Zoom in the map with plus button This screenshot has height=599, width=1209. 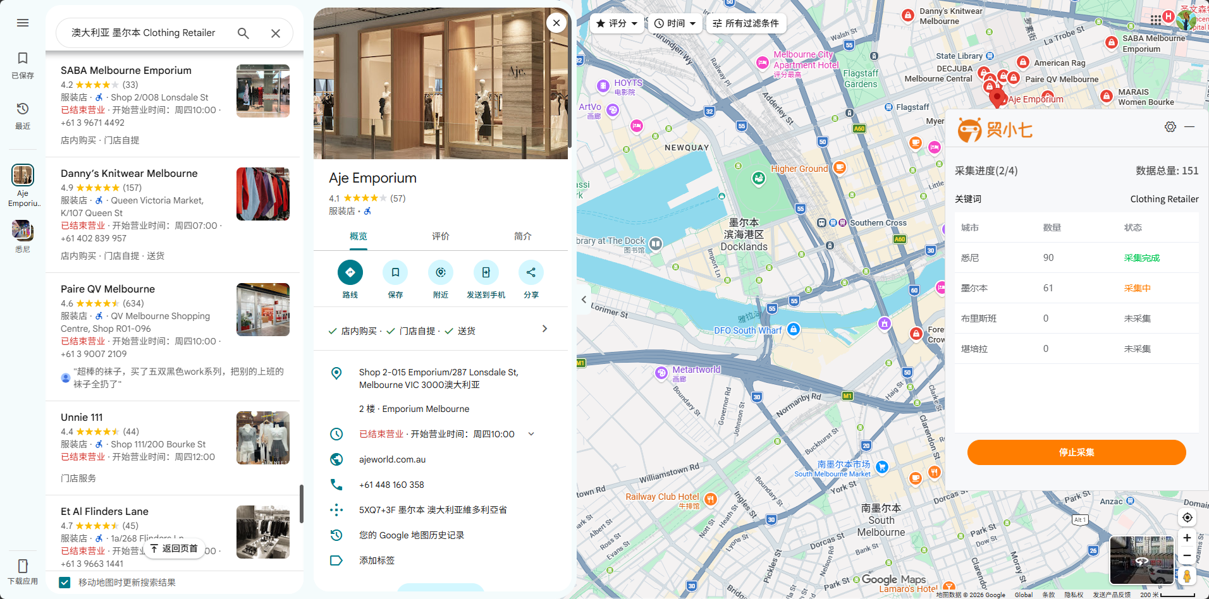click(1188, 538)
